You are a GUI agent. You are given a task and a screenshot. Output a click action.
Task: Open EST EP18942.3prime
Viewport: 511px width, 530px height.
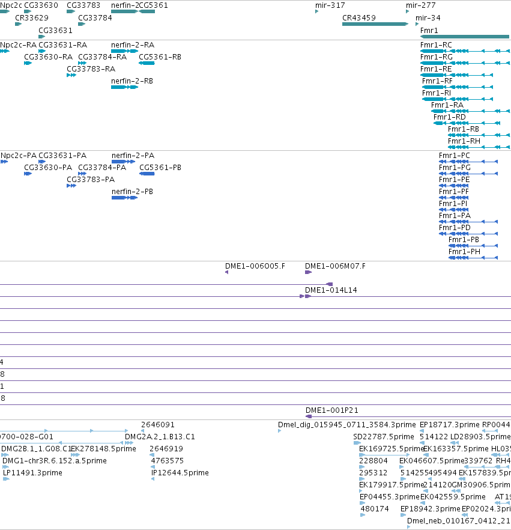[x=431, y=509]
